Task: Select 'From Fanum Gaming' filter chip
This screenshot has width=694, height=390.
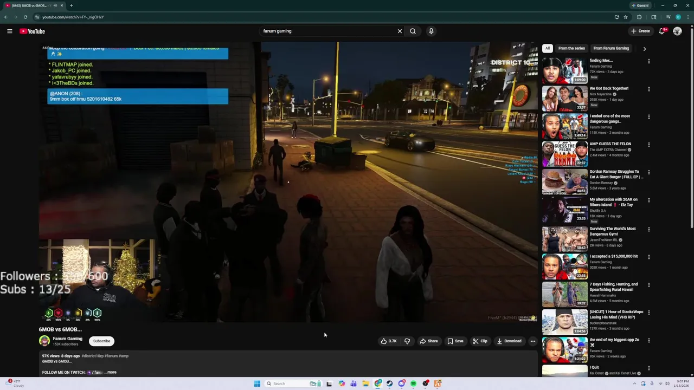Action: click(611, 48)
